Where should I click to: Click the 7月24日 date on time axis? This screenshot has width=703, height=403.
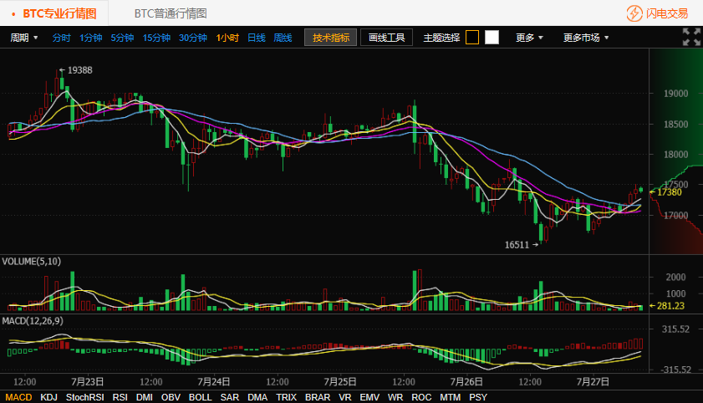click(x=214, y=382)
